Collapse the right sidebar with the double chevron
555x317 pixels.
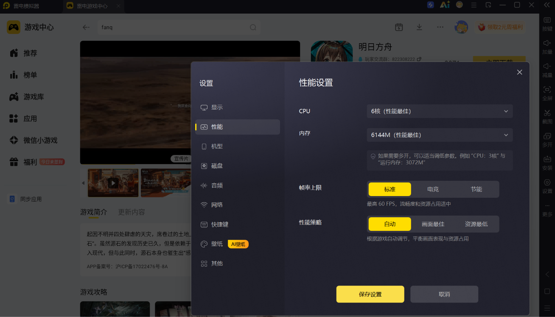coord(547,5)
